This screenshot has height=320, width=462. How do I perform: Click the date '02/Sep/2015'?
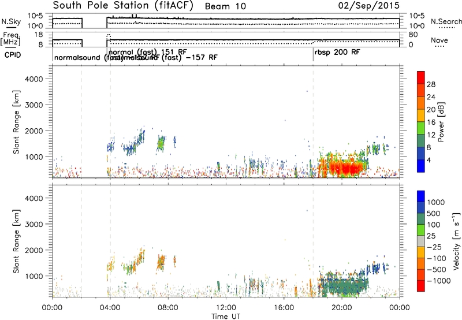pyautogui.click(x=368, y=6)
